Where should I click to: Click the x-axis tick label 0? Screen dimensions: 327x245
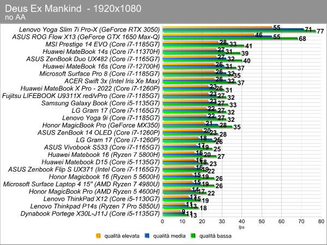pos(162,222)
